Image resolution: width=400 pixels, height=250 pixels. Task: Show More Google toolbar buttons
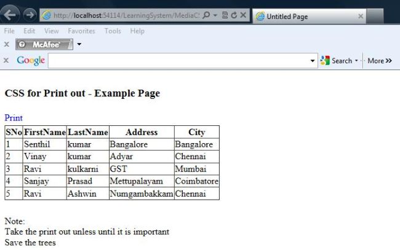point(380,61)
